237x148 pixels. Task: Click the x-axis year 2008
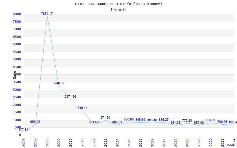point(47,143)
